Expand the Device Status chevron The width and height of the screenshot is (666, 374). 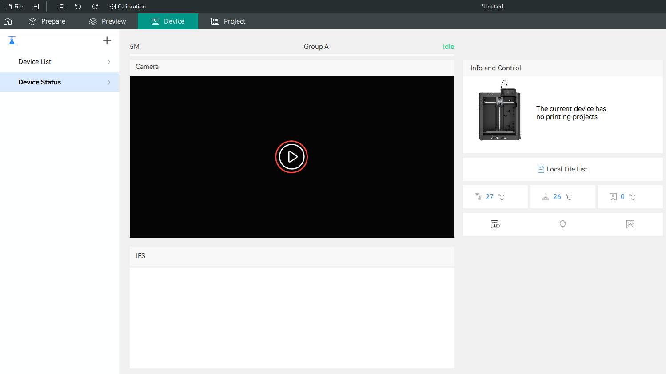pos(109,82)
